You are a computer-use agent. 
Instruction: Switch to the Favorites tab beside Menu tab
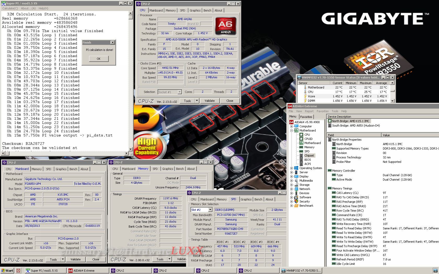pos(306,117)
